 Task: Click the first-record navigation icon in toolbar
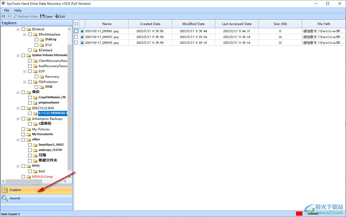point(3,16)
